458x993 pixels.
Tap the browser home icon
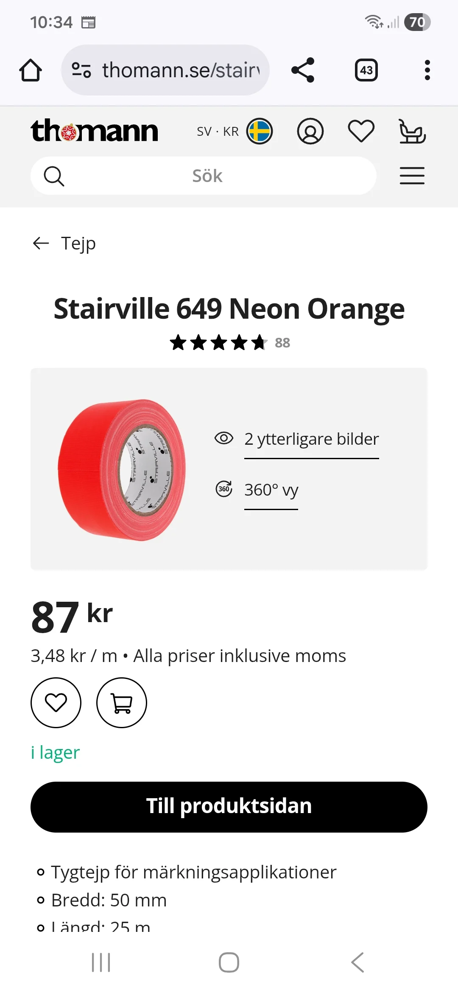[31, 70]
